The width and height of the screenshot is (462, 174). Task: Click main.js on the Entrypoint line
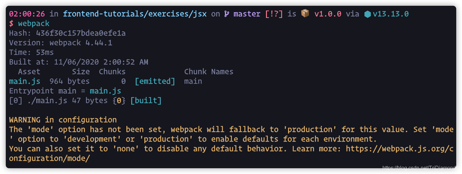click(105, 91)
